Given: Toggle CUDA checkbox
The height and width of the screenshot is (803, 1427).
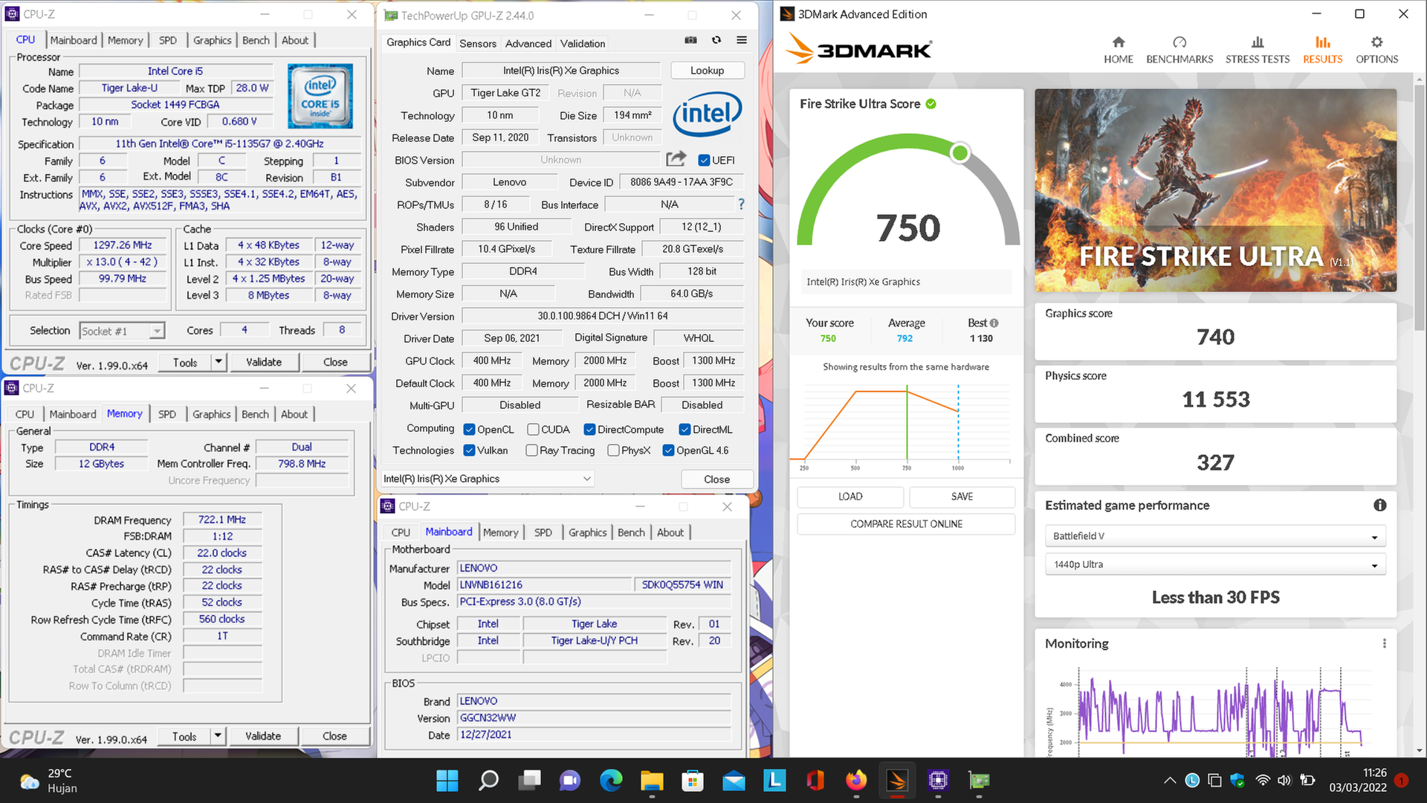Looking at the screenshot, I should (x=533, y=429).
